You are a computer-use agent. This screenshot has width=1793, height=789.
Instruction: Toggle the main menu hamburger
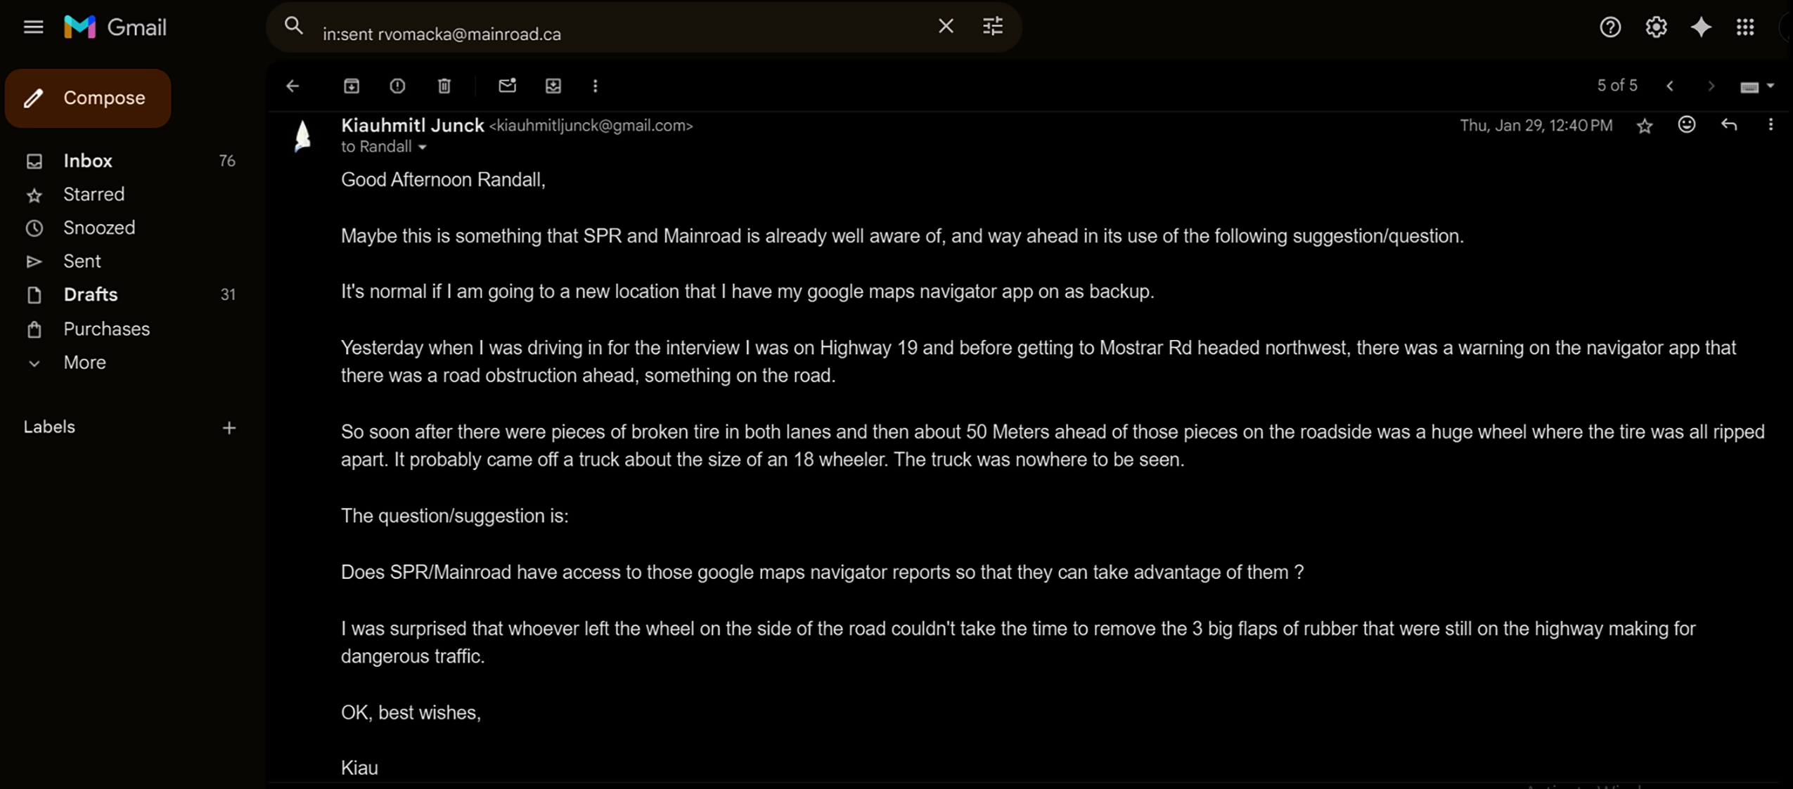33,27
